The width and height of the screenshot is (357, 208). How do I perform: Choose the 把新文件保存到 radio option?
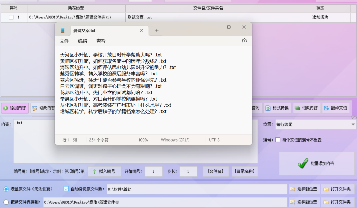pyautogui.click(x=6, y=202)
